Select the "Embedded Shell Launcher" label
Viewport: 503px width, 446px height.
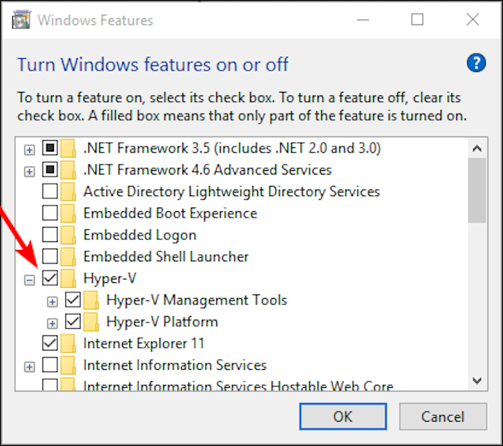[166, 257]
